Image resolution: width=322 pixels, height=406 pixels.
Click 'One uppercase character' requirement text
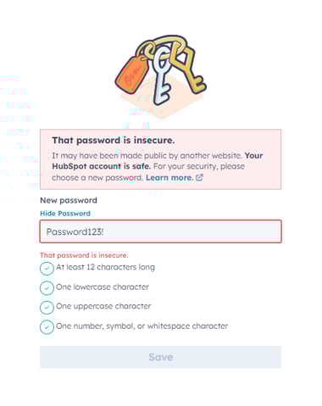103,306
